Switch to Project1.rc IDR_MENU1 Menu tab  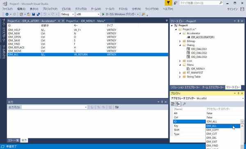86,21
